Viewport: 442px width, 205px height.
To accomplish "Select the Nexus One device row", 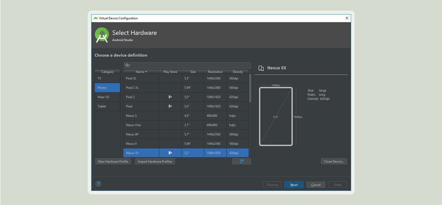I will pyautogui.click(x=186, y=125).
